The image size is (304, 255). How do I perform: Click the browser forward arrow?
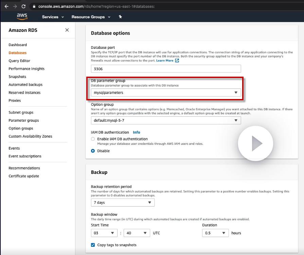(x=15, y=6)
